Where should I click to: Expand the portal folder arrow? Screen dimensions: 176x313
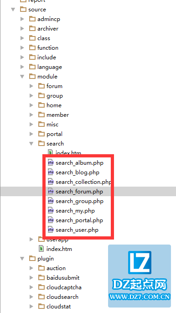click(31, 134)
